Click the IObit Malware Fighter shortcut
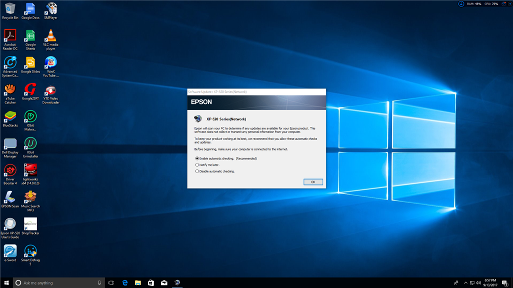Viewport: 513px width, 288px height. (31, 120)
